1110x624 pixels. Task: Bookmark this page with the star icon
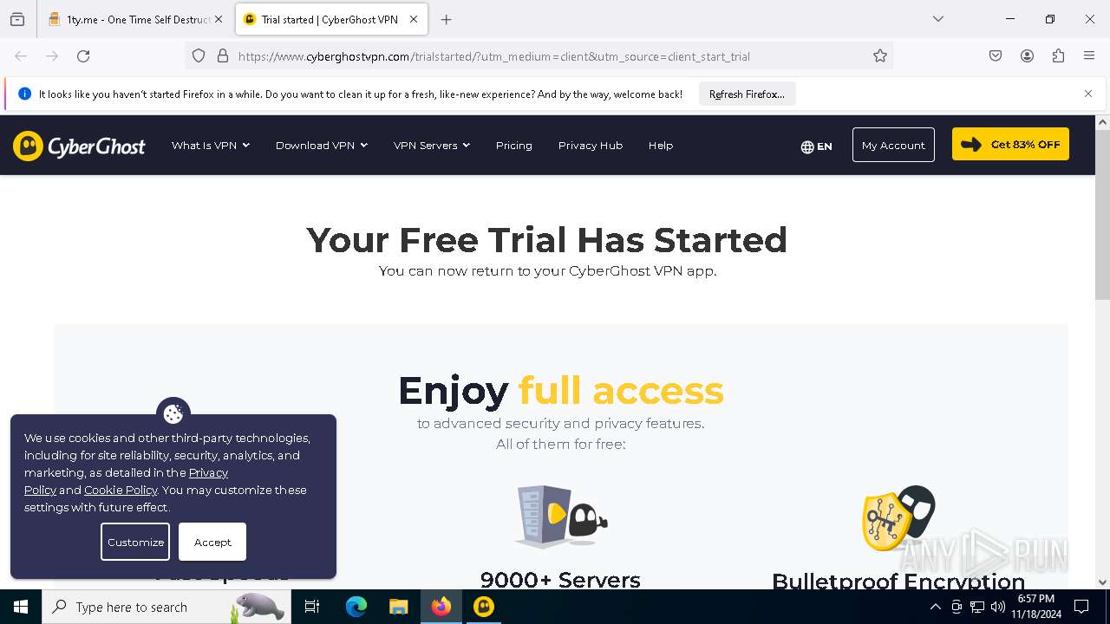click(x=880, y=56)
